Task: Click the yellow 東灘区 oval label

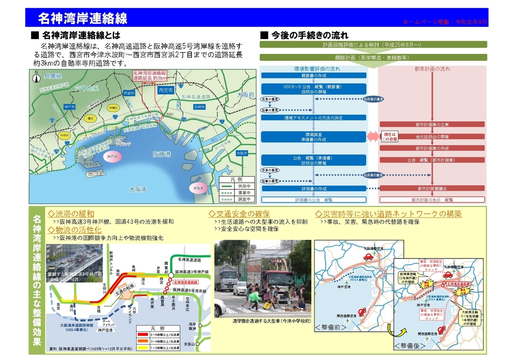Action: (x=113, y=109)
